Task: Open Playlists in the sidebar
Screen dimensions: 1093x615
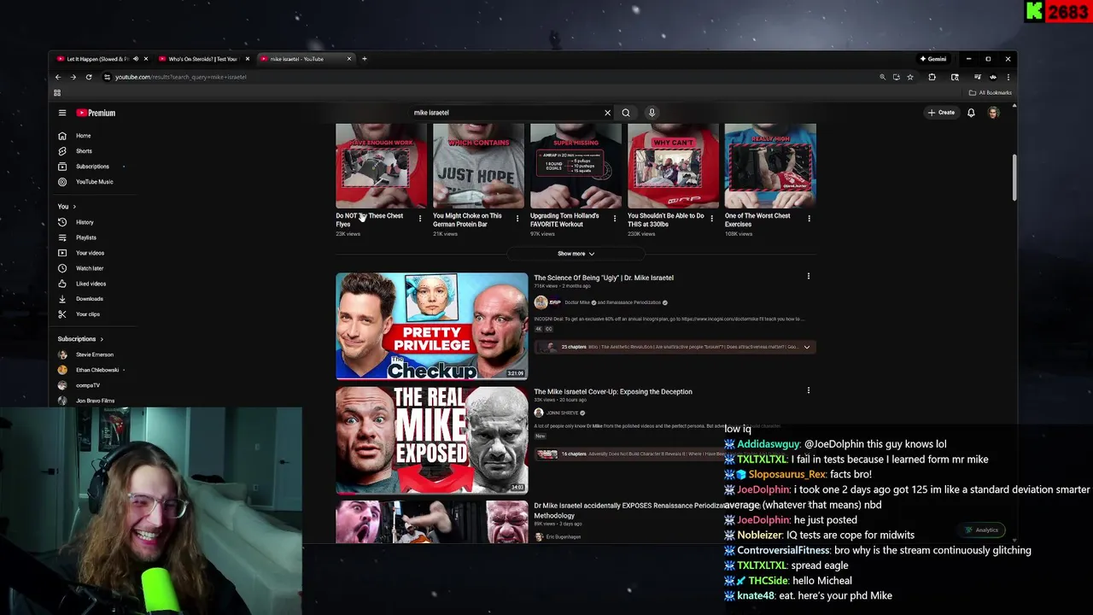Action: coord(85,237)
